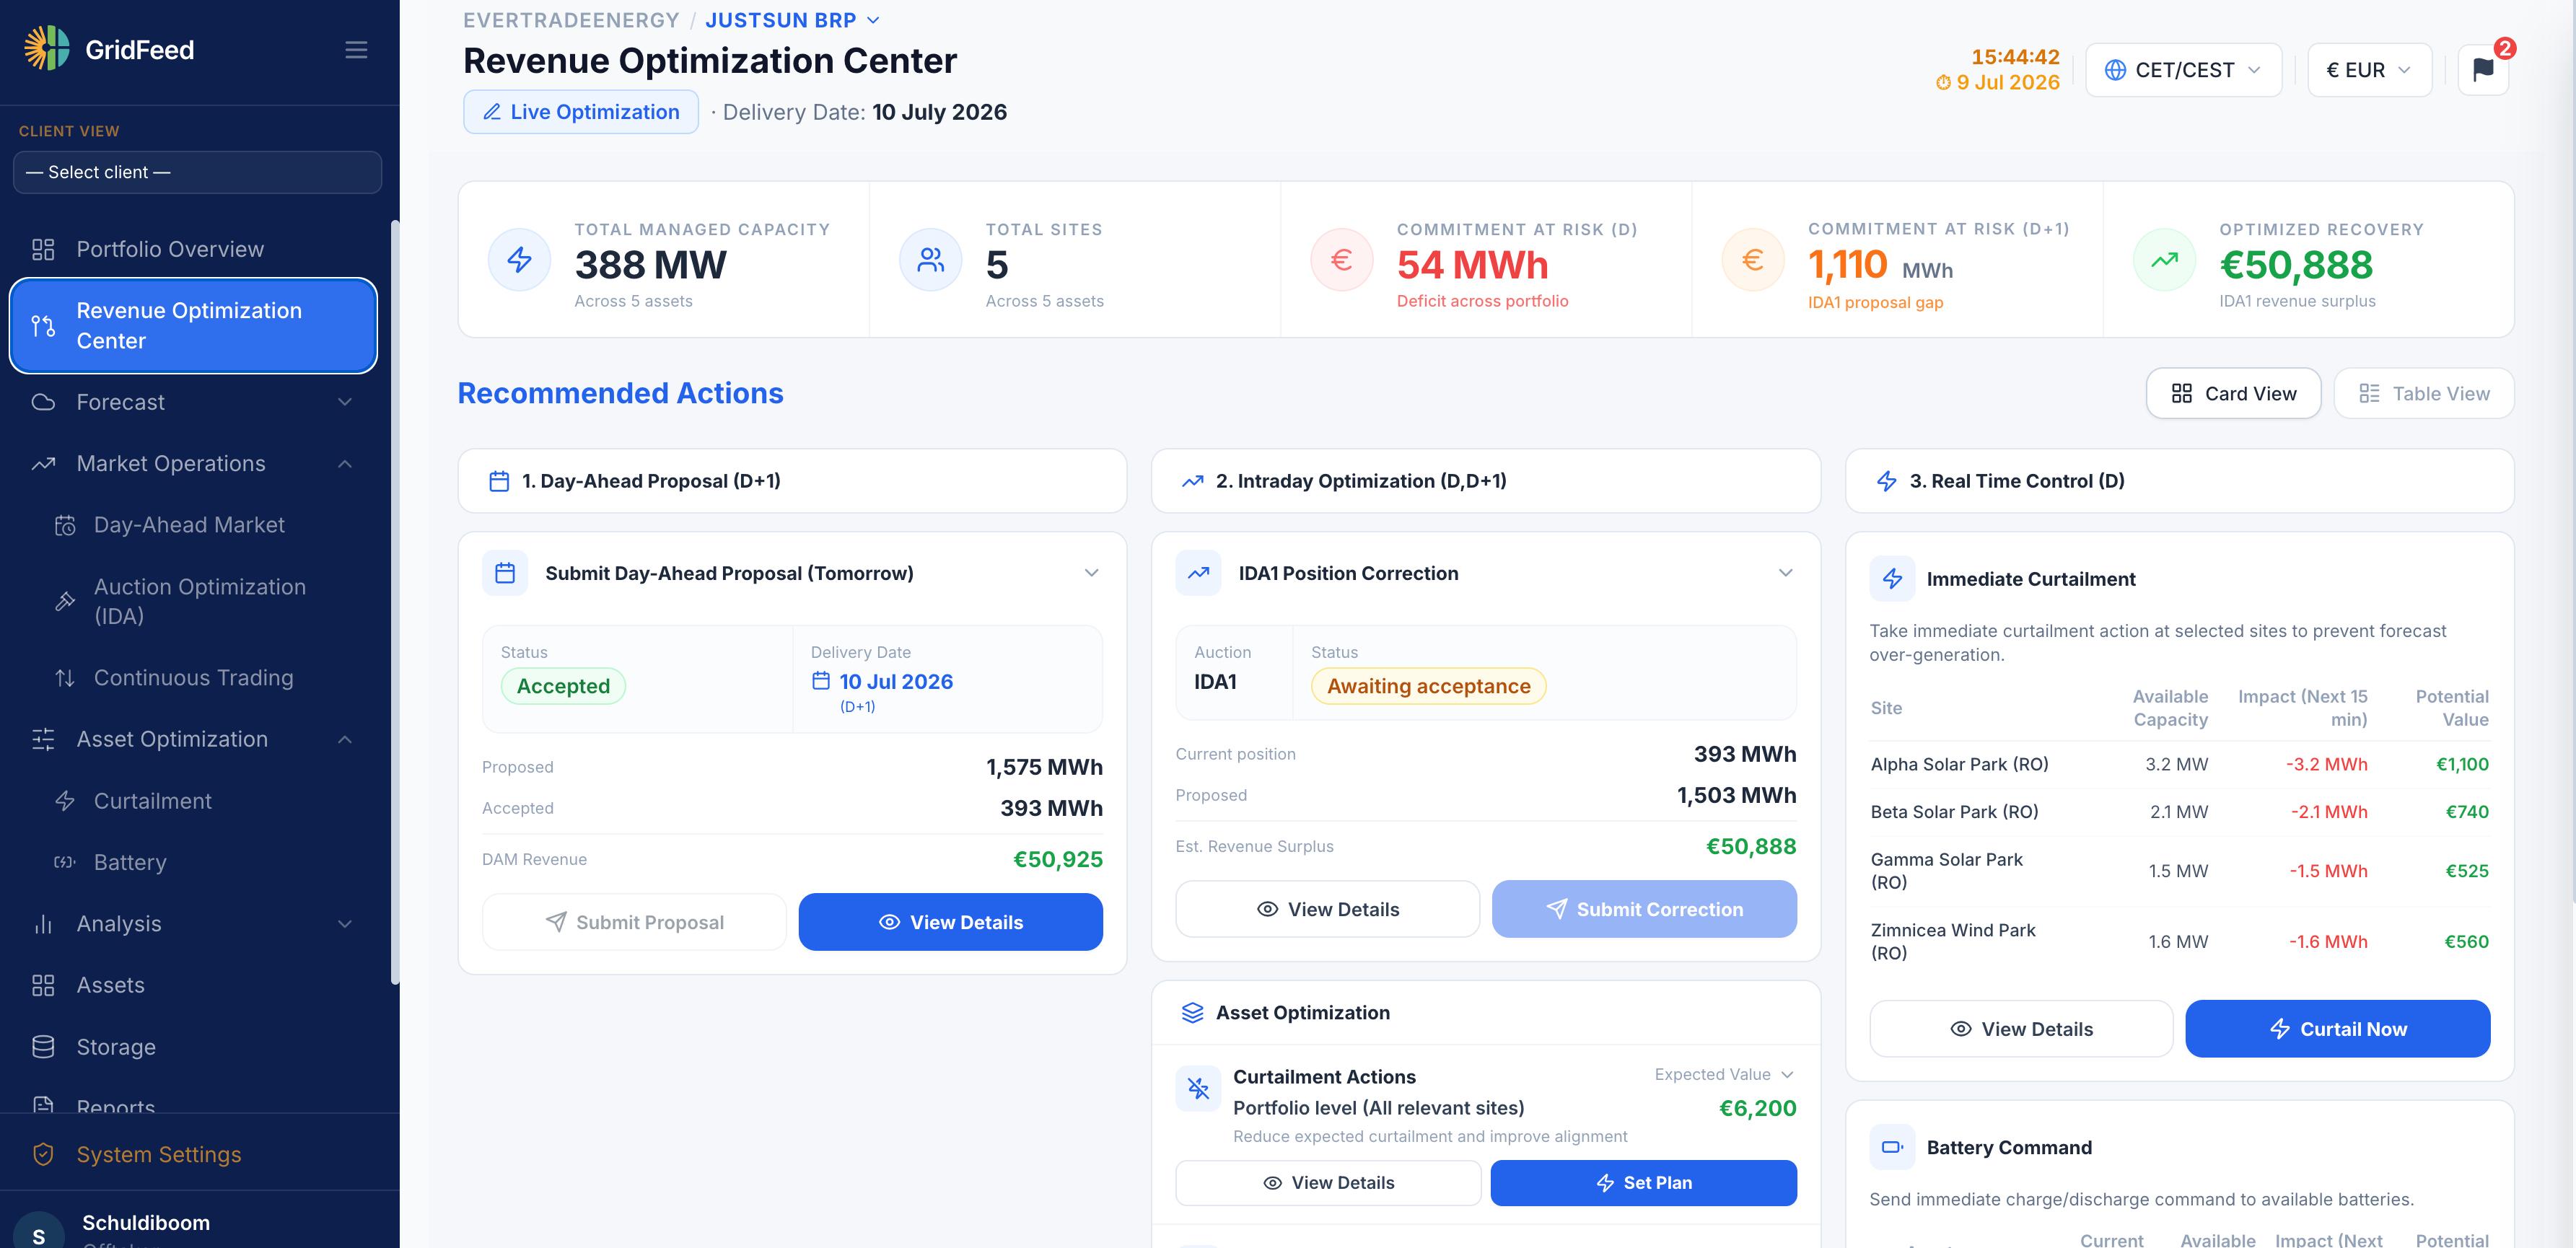Screen dimensions: 2576x1248
Task: Click View Details in Day-Ahead Proposal card
Action: point(950,922)
